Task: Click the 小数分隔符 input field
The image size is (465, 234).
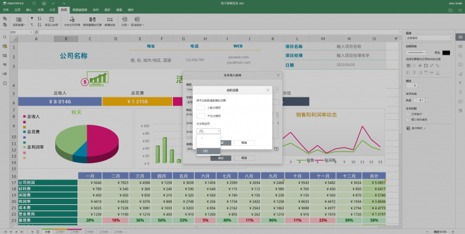Action: 200,108
